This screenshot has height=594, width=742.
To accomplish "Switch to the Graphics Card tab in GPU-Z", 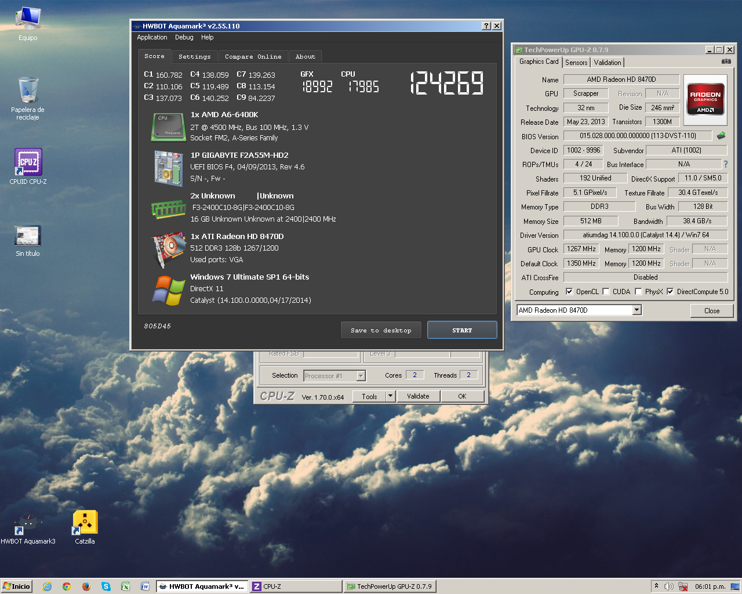I will coord(539,61).
